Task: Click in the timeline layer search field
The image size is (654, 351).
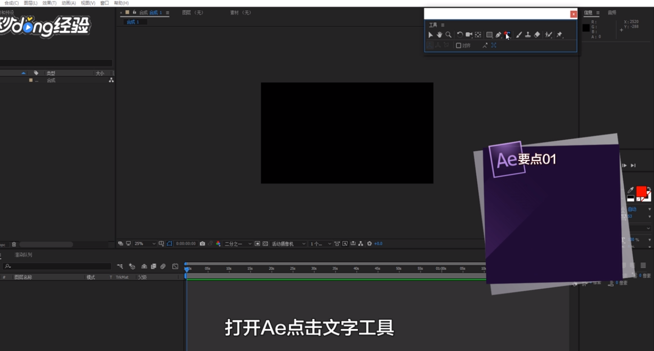Action: click(57, 266)
